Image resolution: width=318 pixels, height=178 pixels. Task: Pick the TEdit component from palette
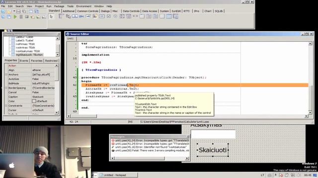[88, 16]
